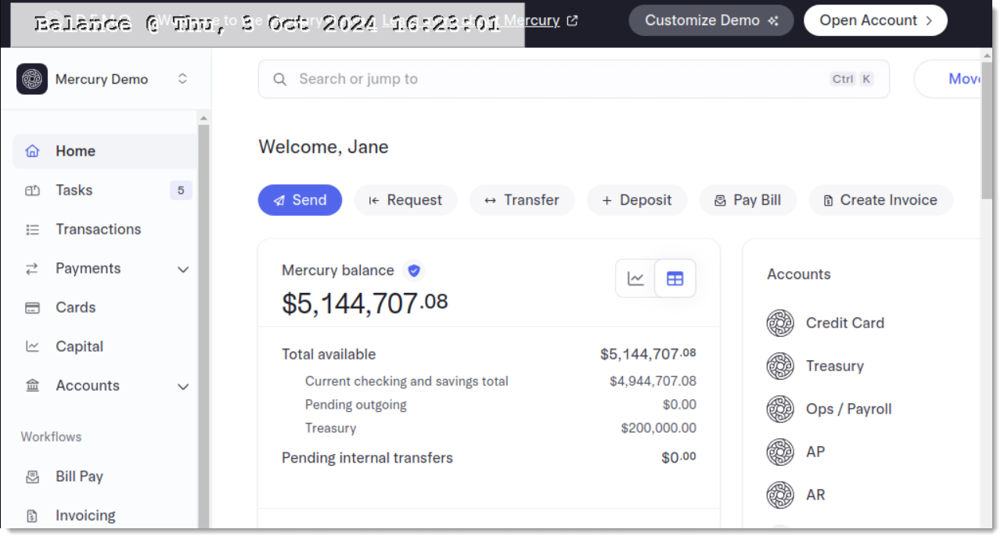Open Tasks in the sidebar
Viewport: 1004px width, 540px height.
[74, 190]
